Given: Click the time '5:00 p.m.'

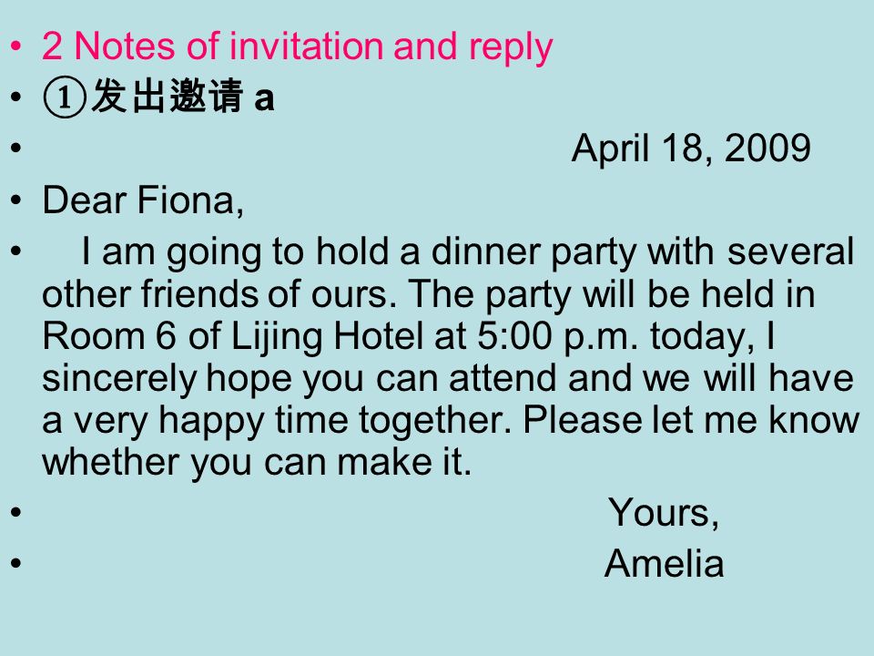Looking at the screenshot, I should (557, 337).
